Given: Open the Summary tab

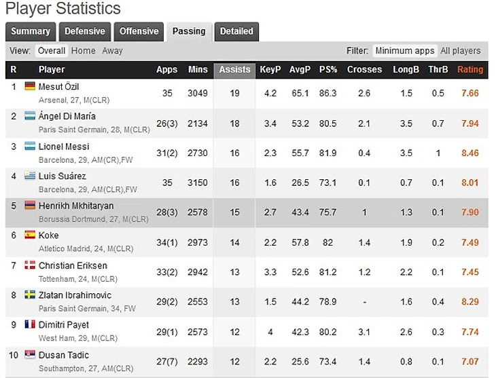Looking at the screenshot, I should tap(31, 31).
